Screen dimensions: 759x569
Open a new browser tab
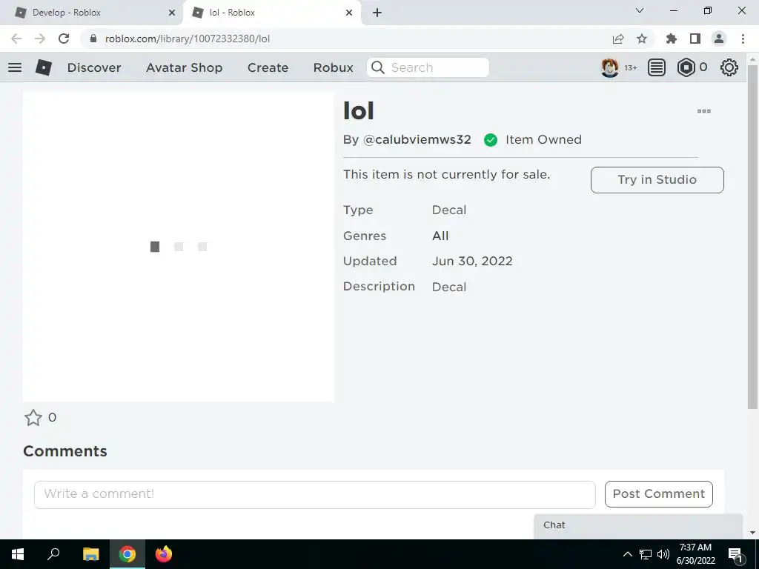[x=377, y=13]
